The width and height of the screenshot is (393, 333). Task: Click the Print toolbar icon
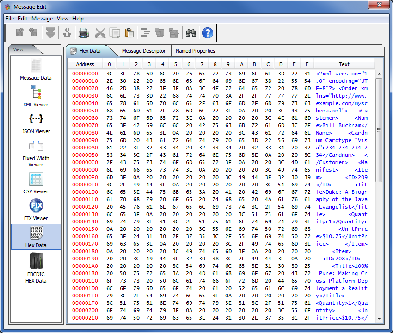click(x=84, y=33)
